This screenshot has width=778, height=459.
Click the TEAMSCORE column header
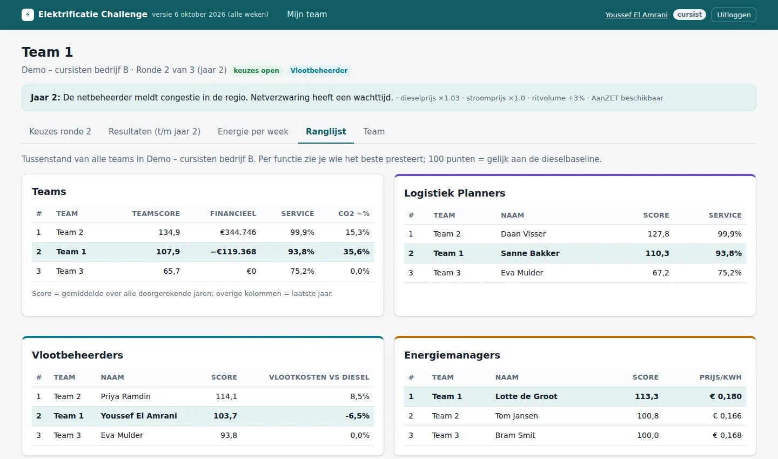pyautogui.click(x=156, y=214)
